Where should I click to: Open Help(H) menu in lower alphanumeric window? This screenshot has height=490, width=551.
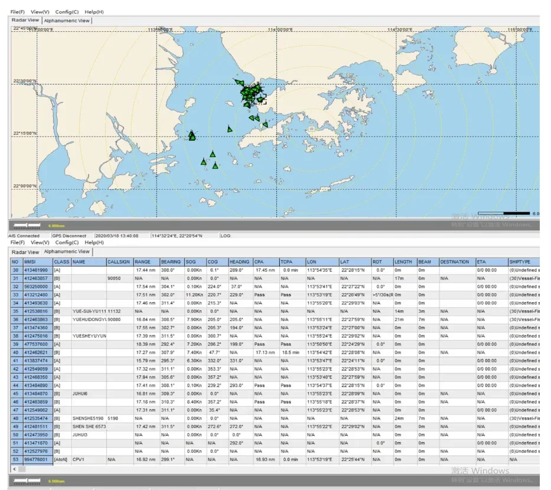point(94,242)
